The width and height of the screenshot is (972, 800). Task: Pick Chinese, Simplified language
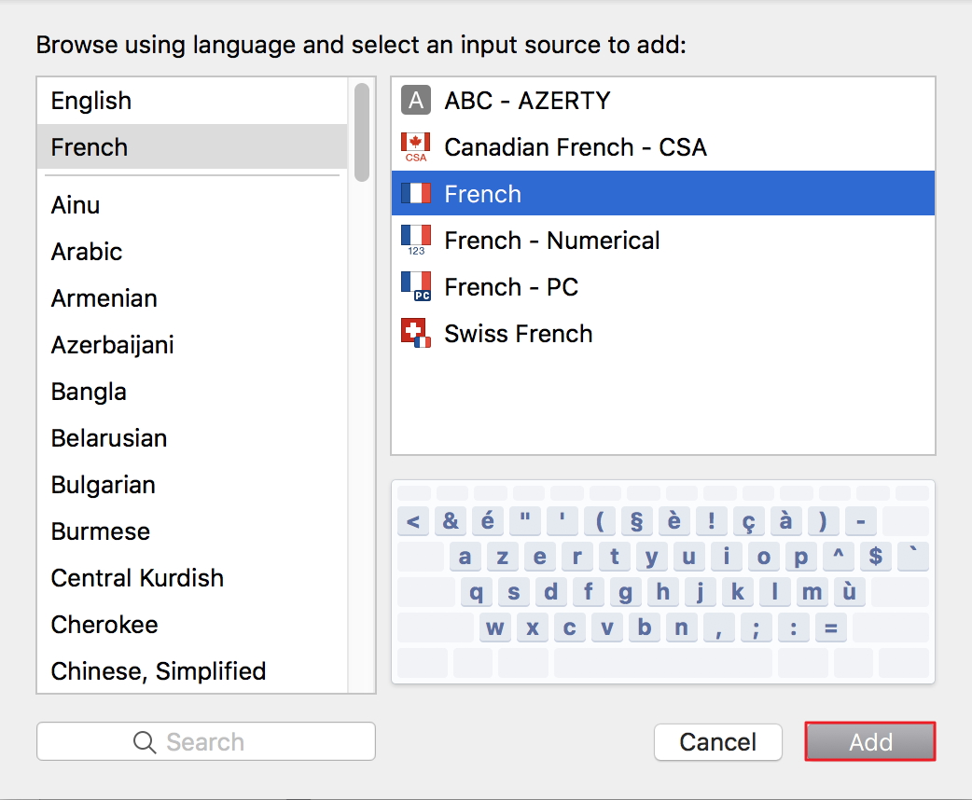click(159, 671)
